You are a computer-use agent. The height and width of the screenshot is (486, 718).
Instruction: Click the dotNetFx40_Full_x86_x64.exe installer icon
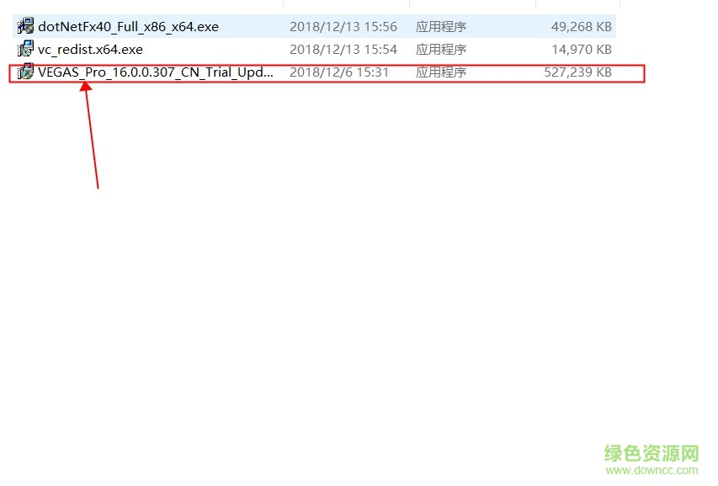(x=25, y=26)
